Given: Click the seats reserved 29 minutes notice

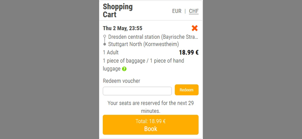Looking at the screenshot, I should pyautogui.click(x=151, y=107).
